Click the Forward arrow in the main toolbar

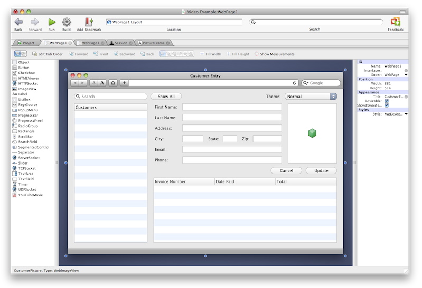pos(35,22)
